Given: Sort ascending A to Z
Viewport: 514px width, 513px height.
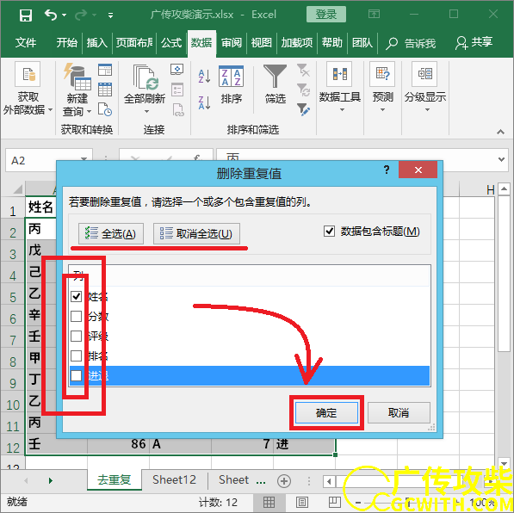Looking at the screenshot, I should [x=204, y=76].
